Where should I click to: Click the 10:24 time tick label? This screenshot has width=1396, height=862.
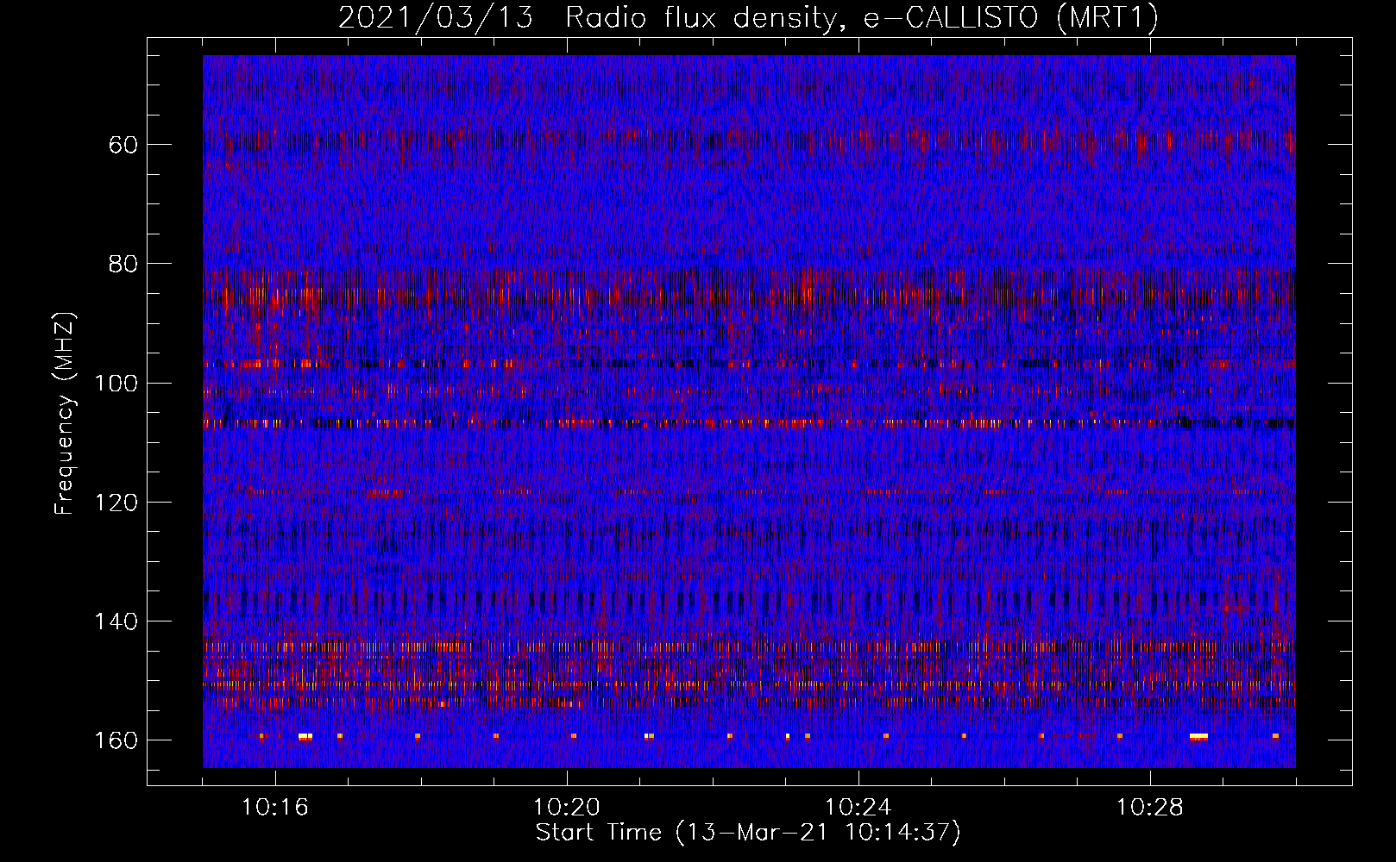pos(858,808)
